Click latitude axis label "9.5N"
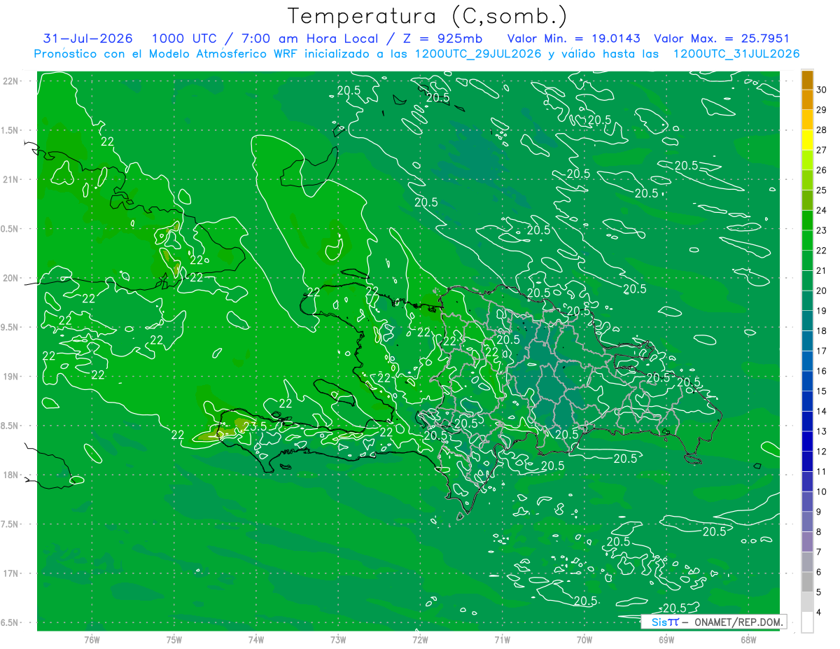840x649 pixels. [x=10, y=327]
